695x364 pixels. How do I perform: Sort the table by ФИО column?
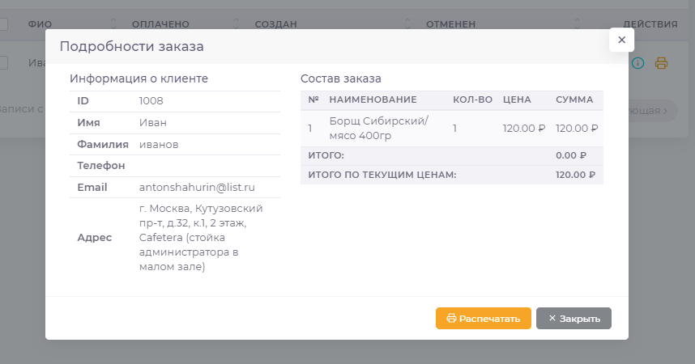pyautogui.click(x=41, y=24)
